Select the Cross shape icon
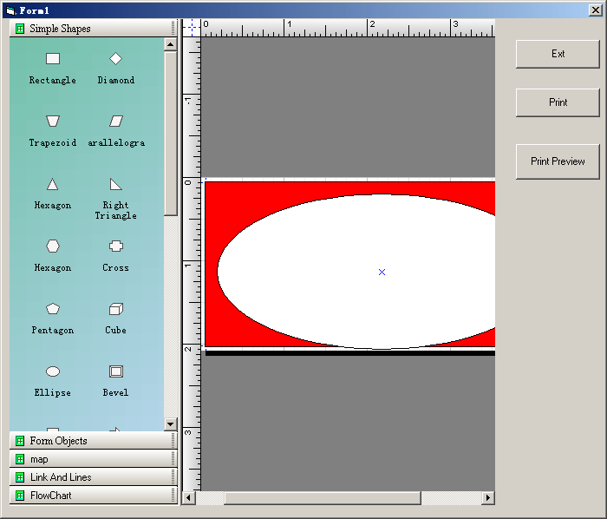The width and height of the screenshot is (607, 519). tap(115, 246)
